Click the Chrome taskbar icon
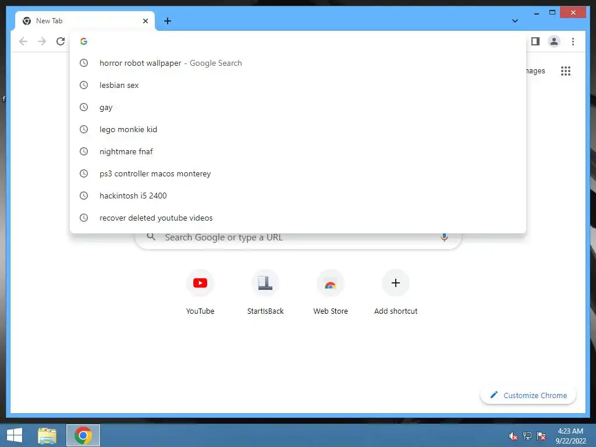This screenshot has width=596, height=447. tap(83, 435)
